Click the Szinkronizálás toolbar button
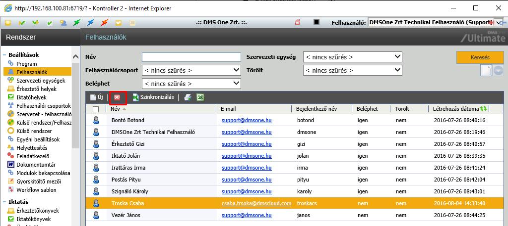 click(154, 97)
